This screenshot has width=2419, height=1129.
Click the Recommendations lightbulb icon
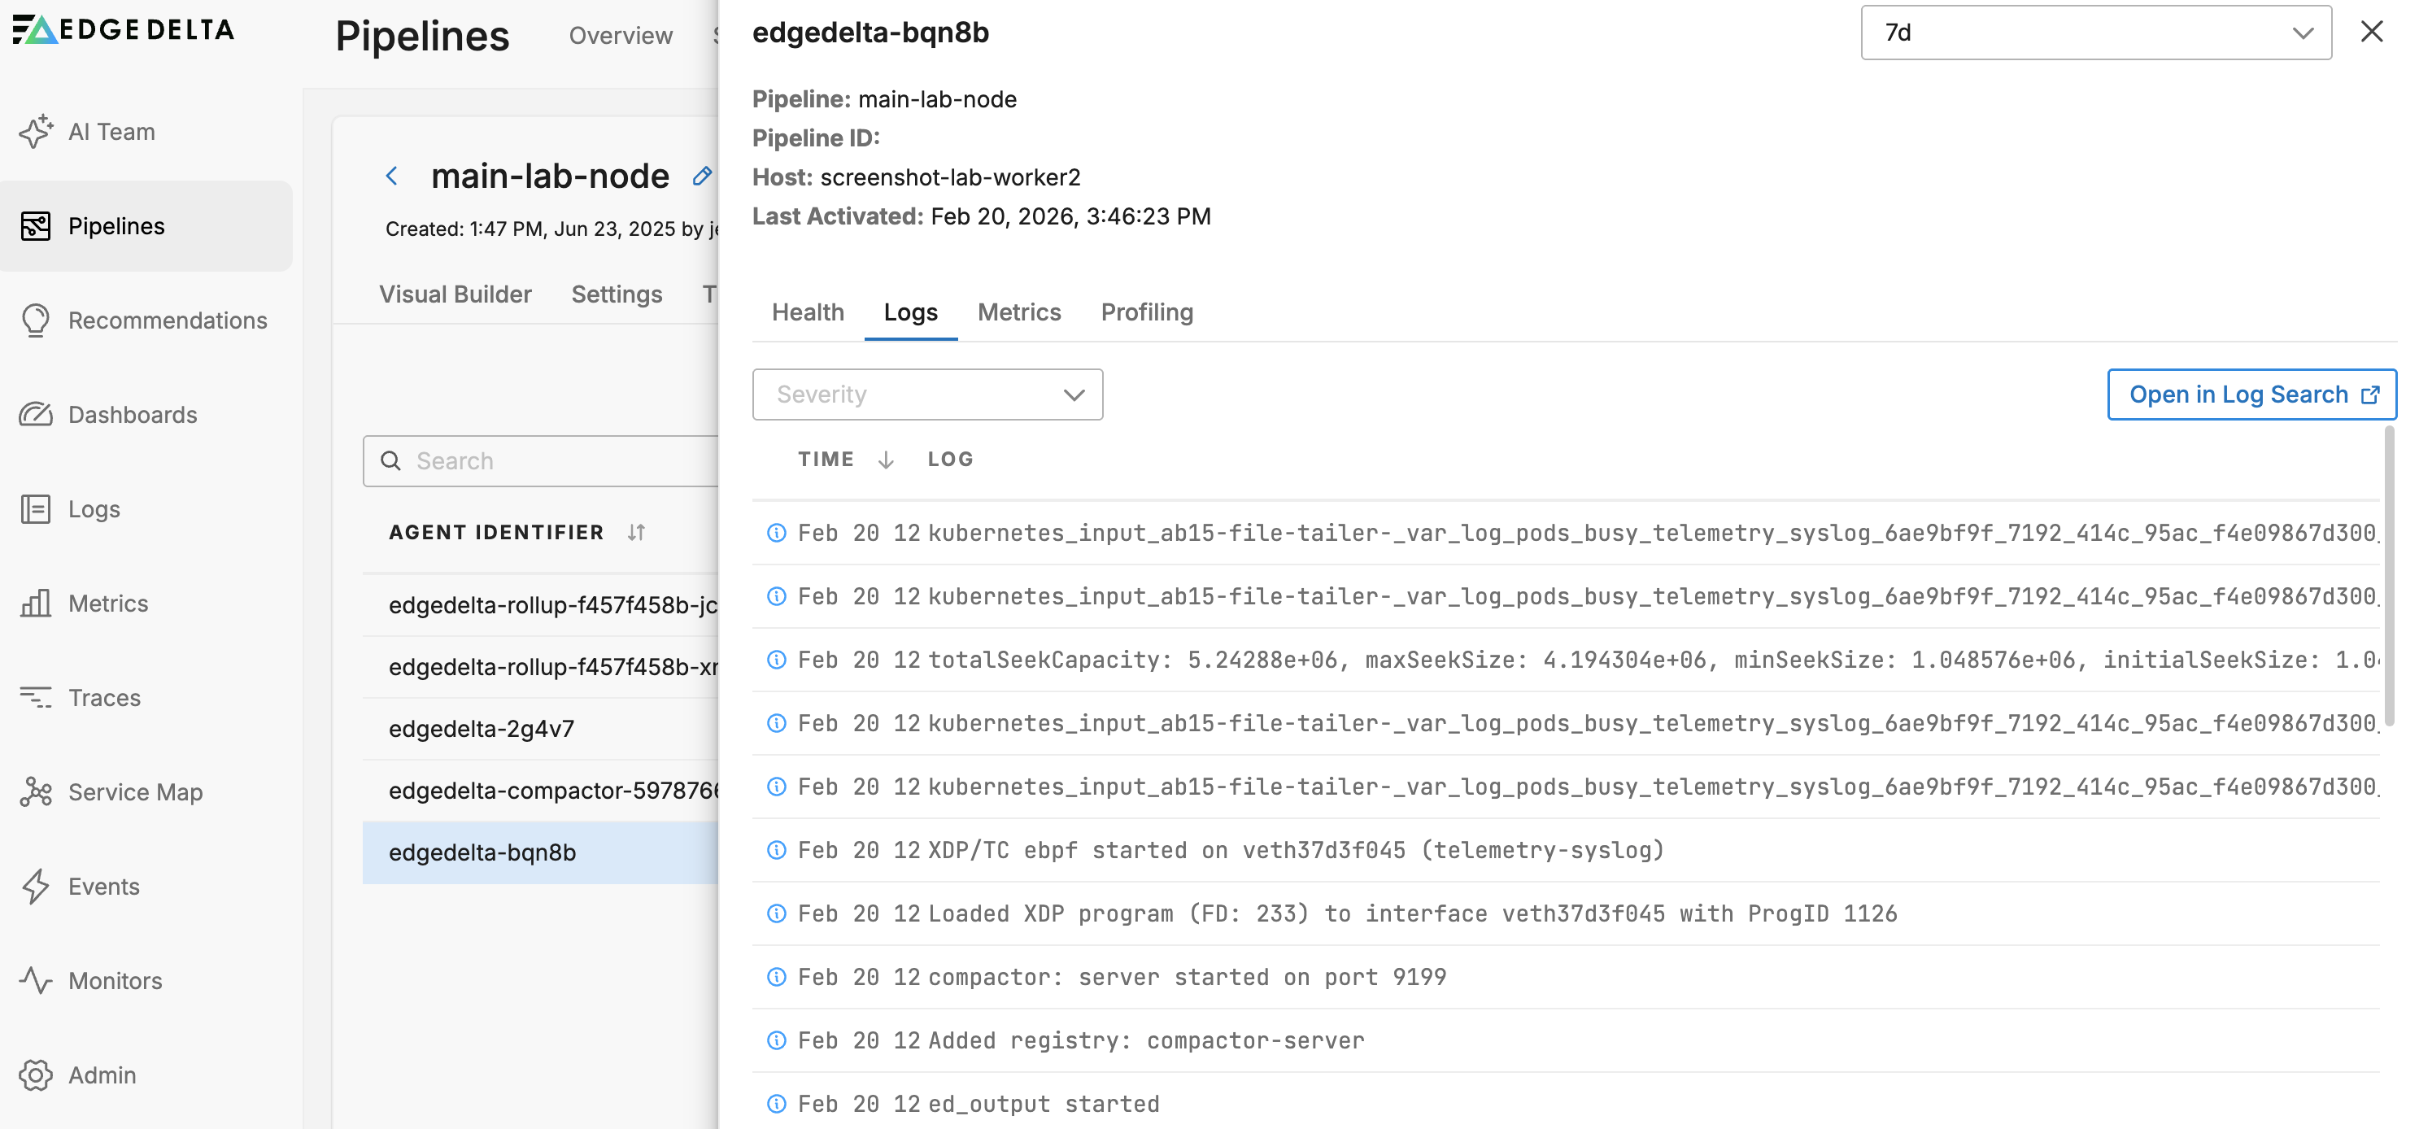36,320
